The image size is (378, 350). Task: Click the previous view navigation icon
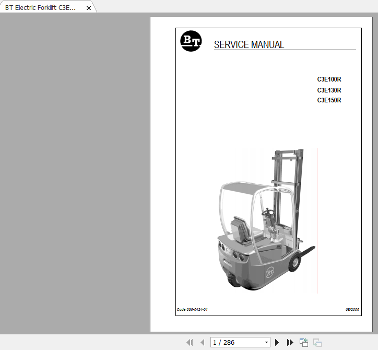[304, 343]
